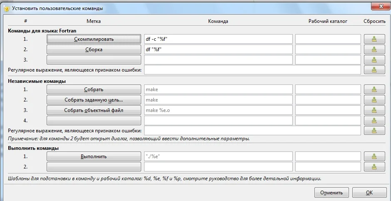391x201 pixels.
Task: Click the Шаблоны для подстановки hint text
Action: (164, 179)
